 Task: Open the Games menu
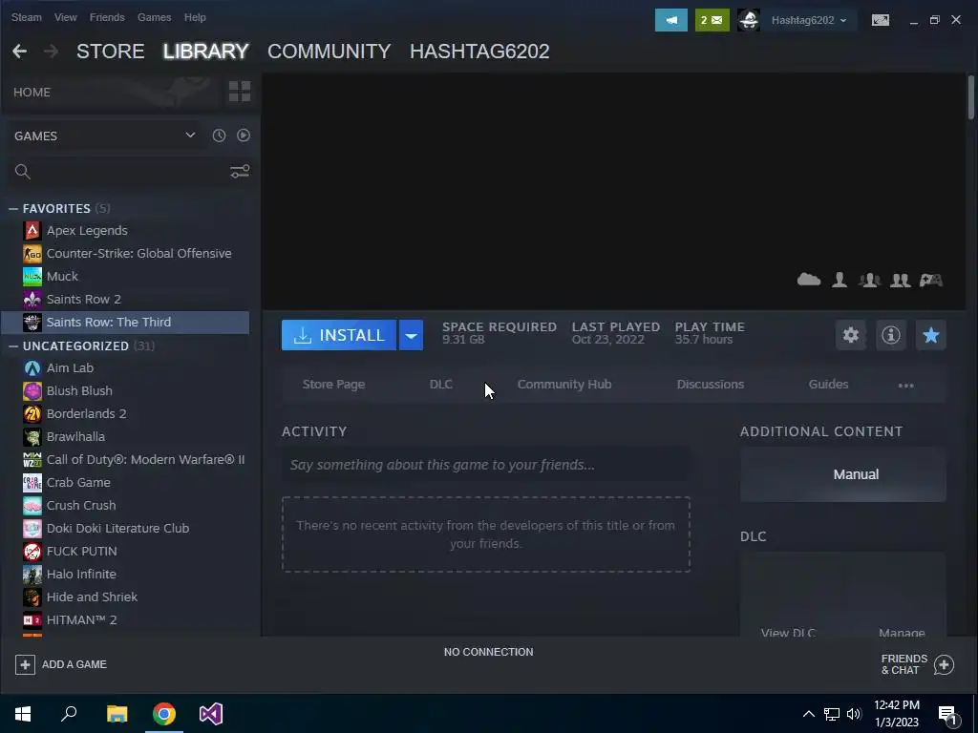(x=154, y=17)
